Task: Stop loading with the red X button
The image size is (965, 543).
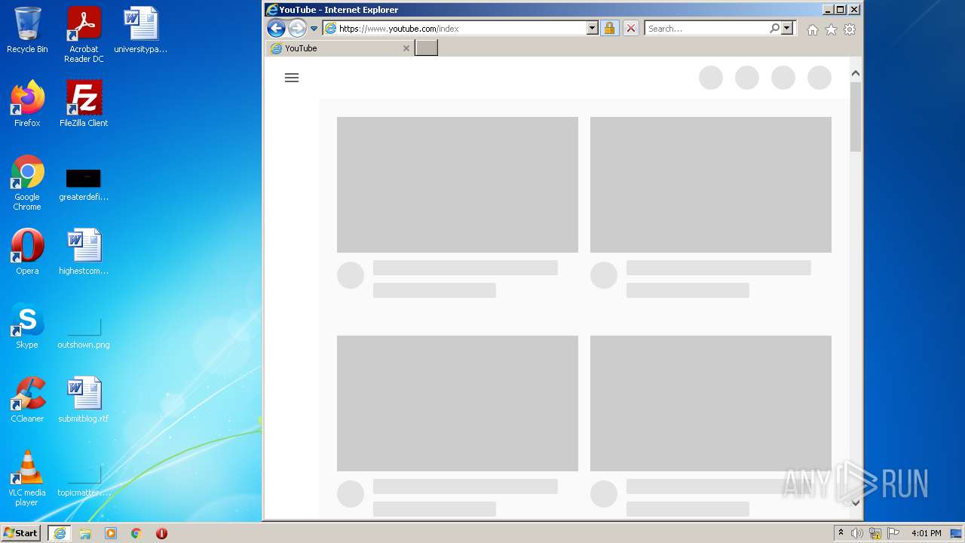Action: pos(631,29)
